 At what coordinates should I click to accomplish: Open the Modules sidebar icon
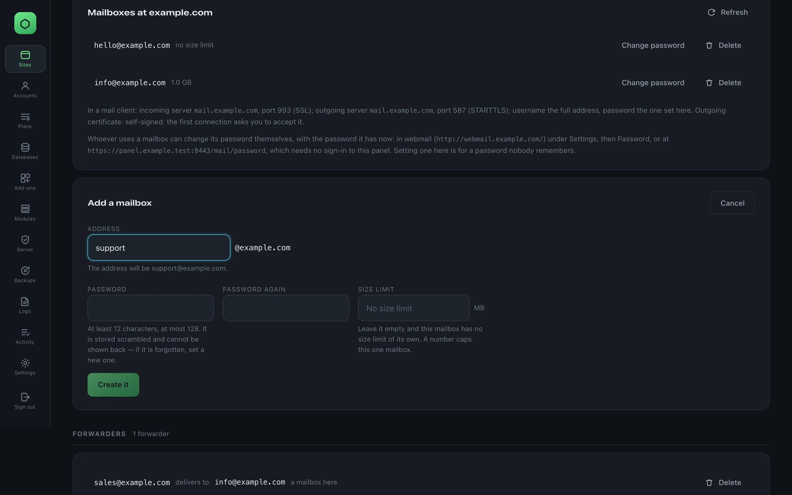tap(25, 209)
